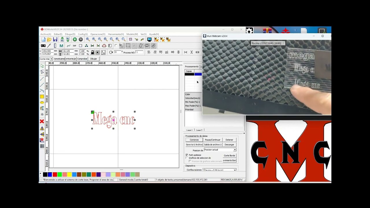370x208 pixels.
Task: Pick the yellow swatch in the color palette
Action: pos(69,174)
